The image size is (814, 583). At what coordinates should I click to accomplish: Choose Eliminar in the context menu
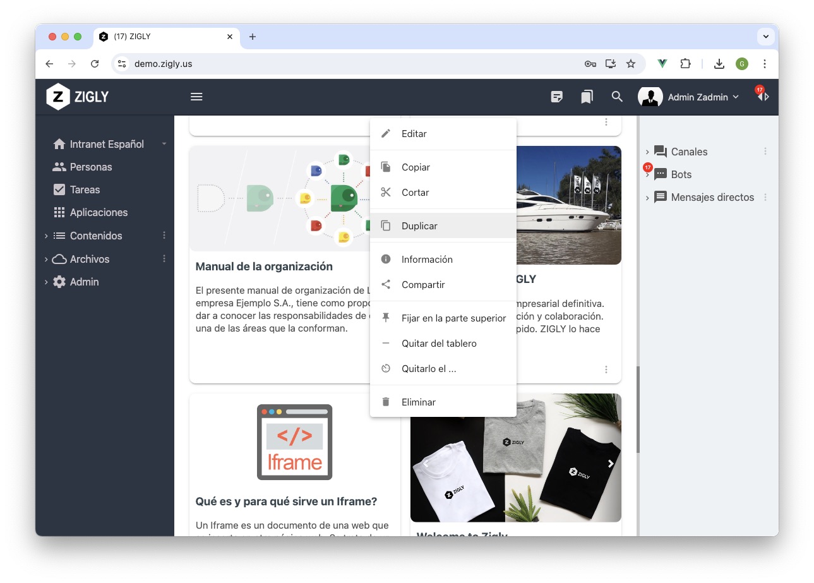point(443,402)
